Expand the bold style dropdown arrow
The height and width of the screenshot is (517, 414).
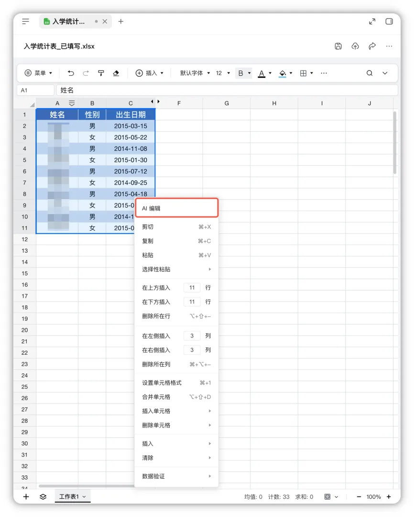pos(250,73)
